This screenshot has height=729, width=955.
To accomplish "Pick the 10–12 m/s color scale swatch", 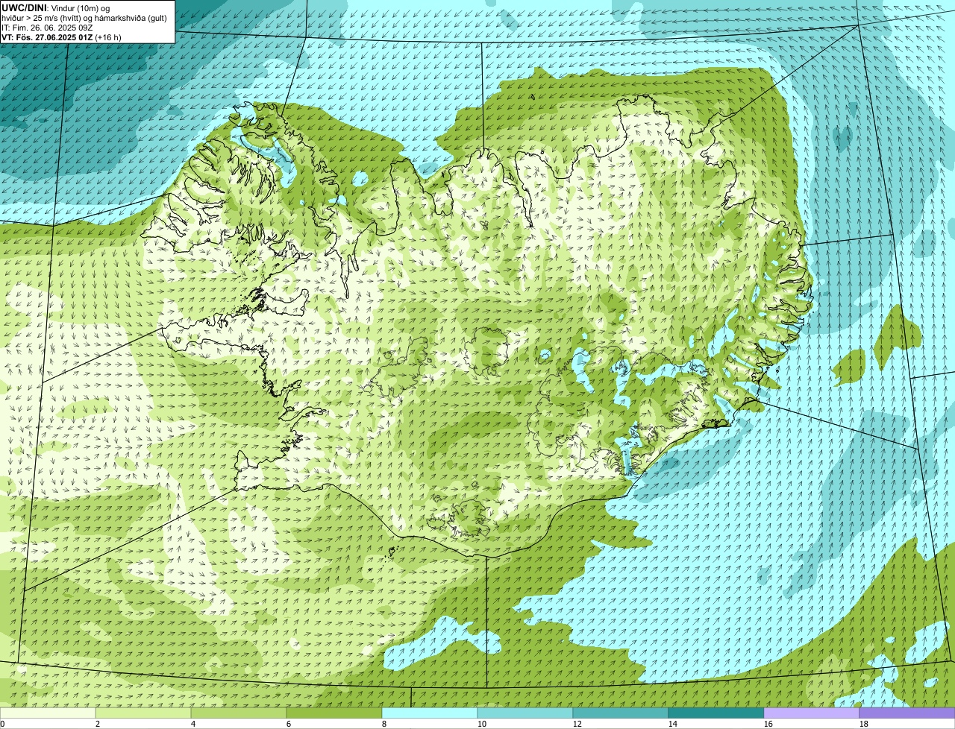I will coord(525,713).
